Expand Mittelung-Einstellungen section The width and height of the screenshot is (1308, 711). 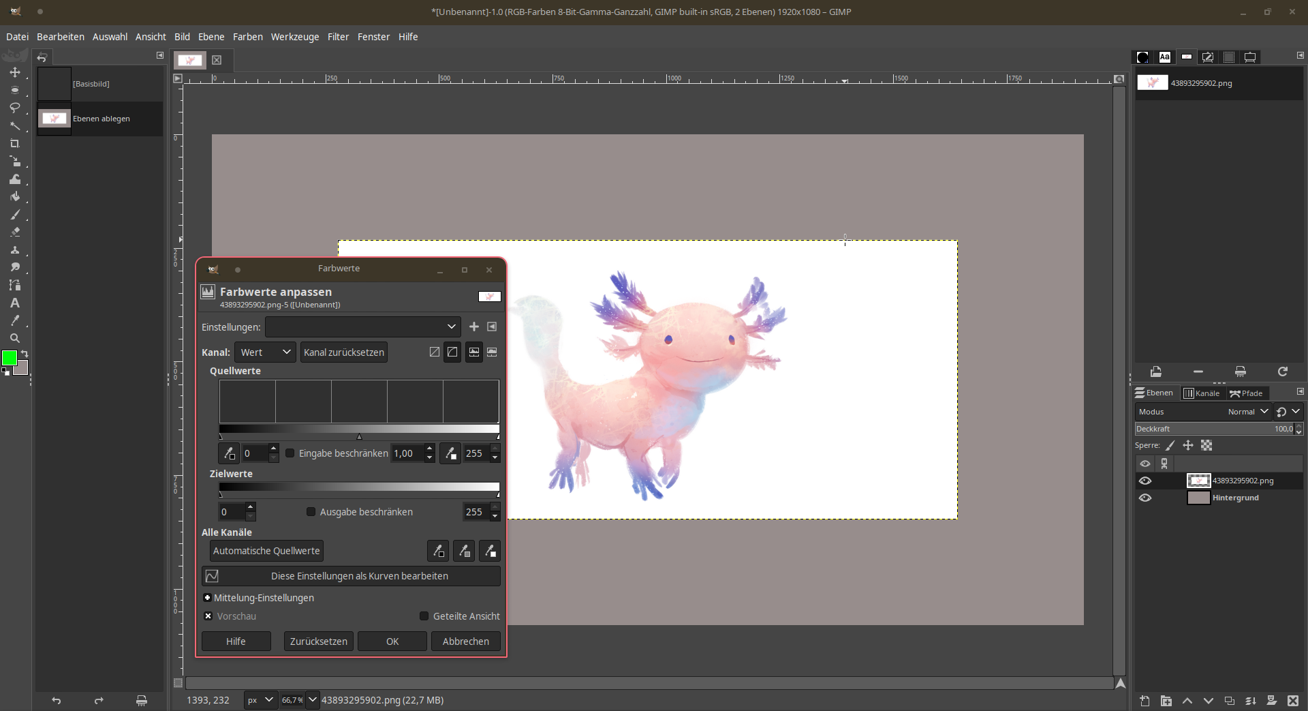[208, 598]
